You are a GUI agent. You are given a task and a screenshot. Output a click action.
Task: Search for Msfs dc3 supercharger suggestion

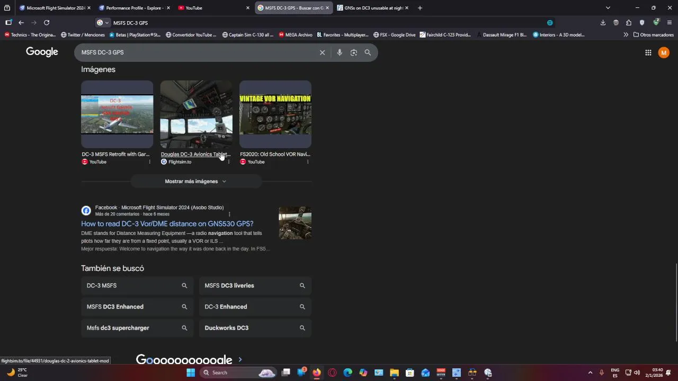click(x=137, y=328)
